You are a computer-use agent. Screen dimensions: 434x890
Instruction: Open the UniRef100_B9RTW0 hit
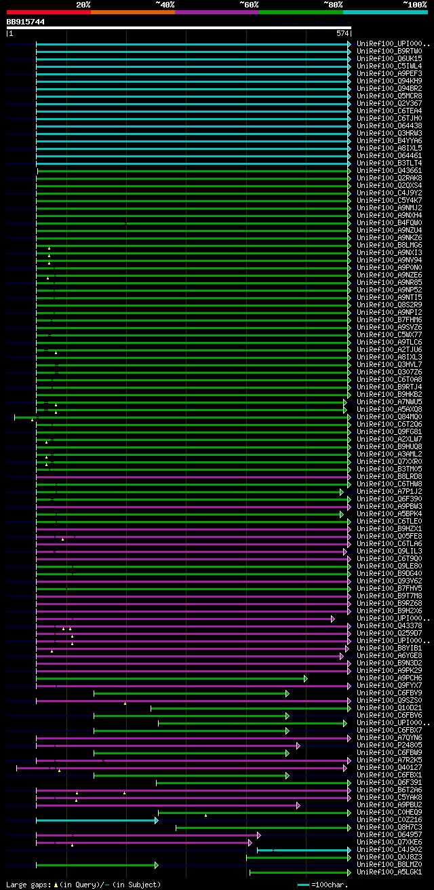click(389, 51)
